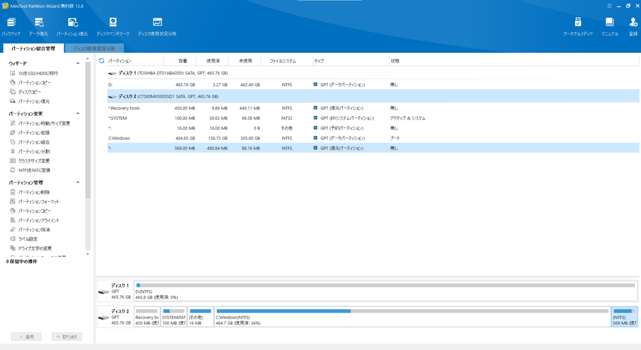Select パーティション移動/サイズ変更

coord(40,123)
